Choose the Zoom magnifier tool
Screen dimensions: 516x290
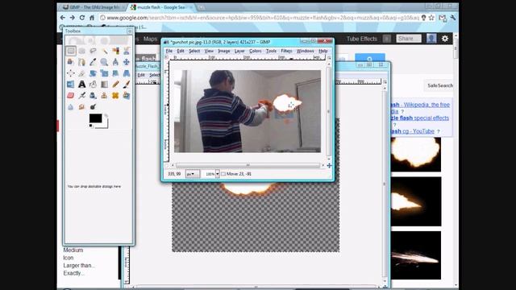104,62
